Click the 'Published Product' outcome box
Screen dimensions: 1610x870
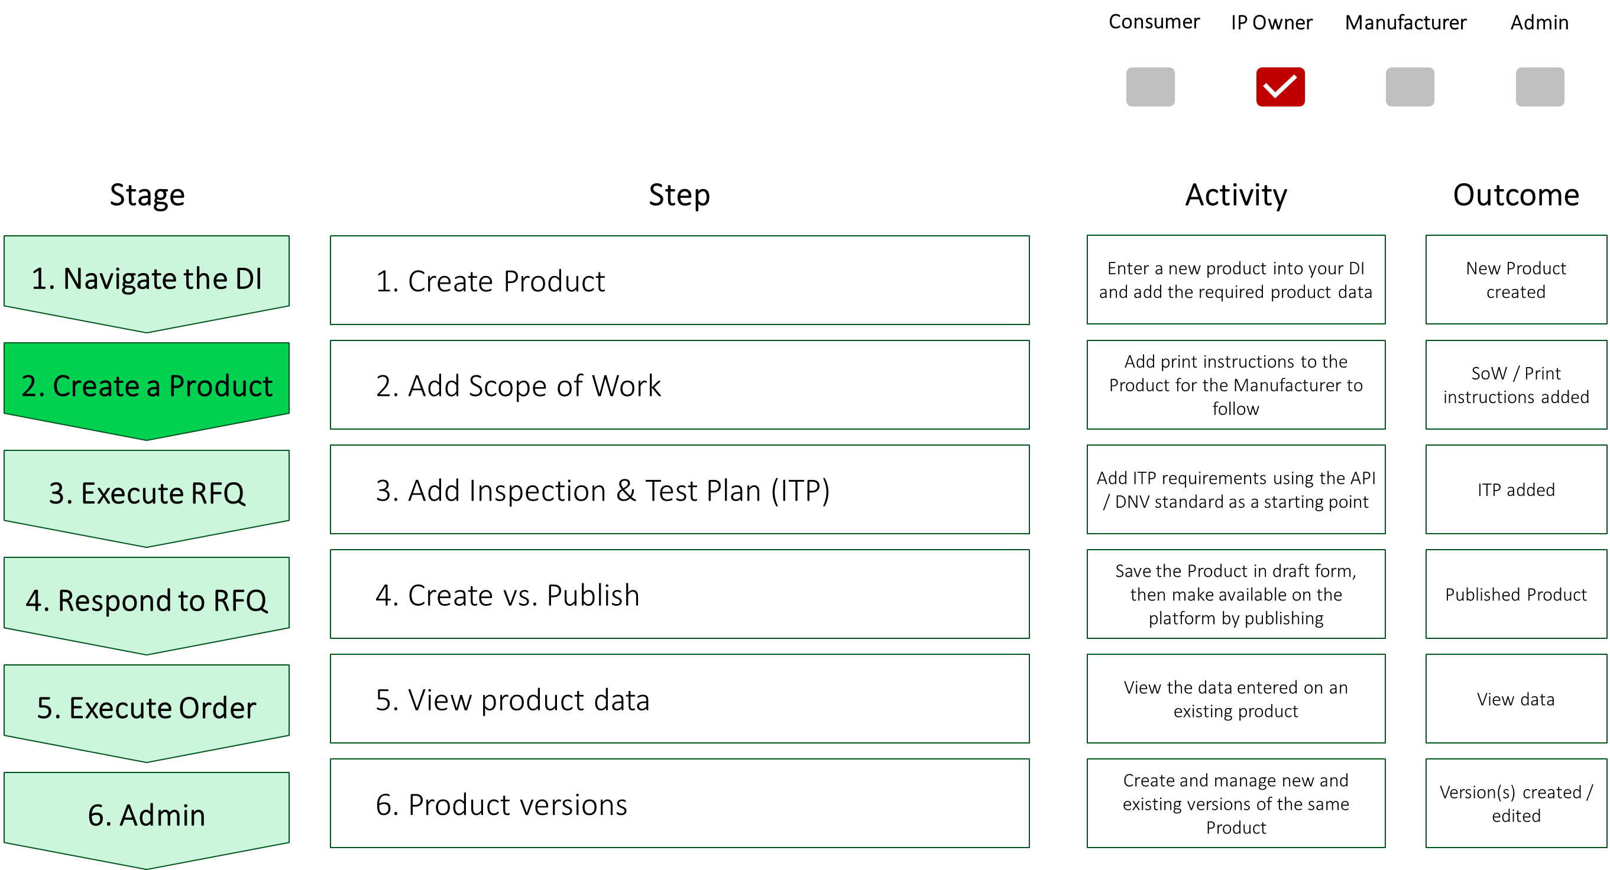pyautogui.click(x=1515, y=594)
